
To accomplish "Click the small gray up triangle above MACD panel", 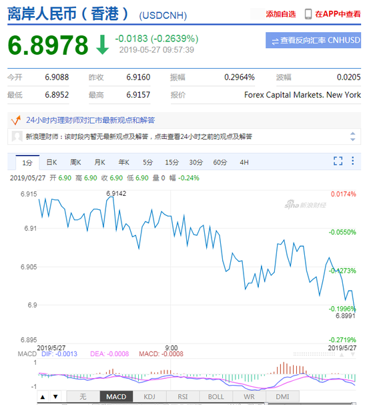I will [x=342, y=355].
